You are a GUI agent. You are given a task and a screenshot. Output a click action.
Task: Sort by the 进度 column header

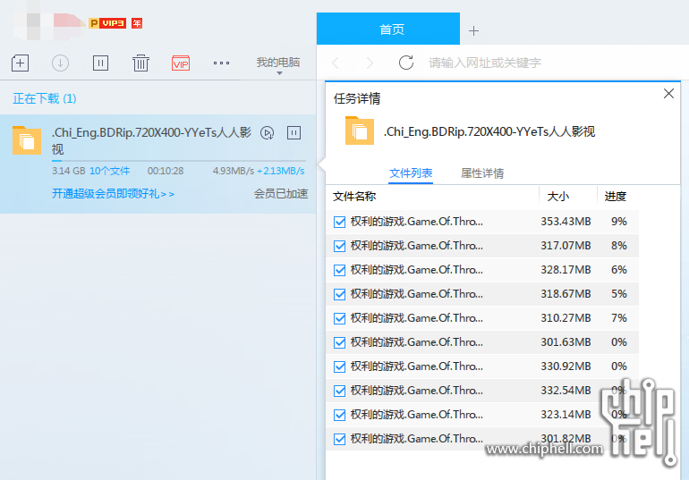[616, 196]
